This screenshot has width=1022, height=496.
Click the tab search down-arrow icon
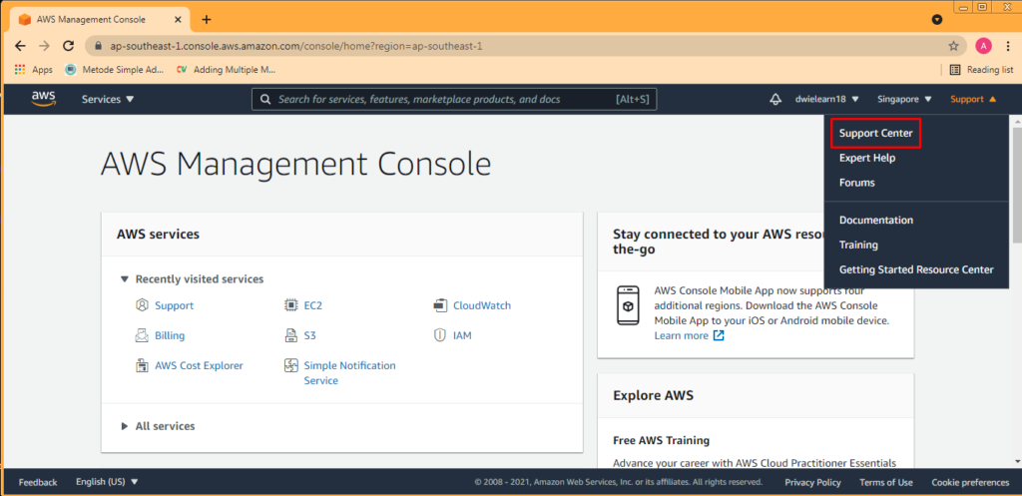click(x=937, y=20)
